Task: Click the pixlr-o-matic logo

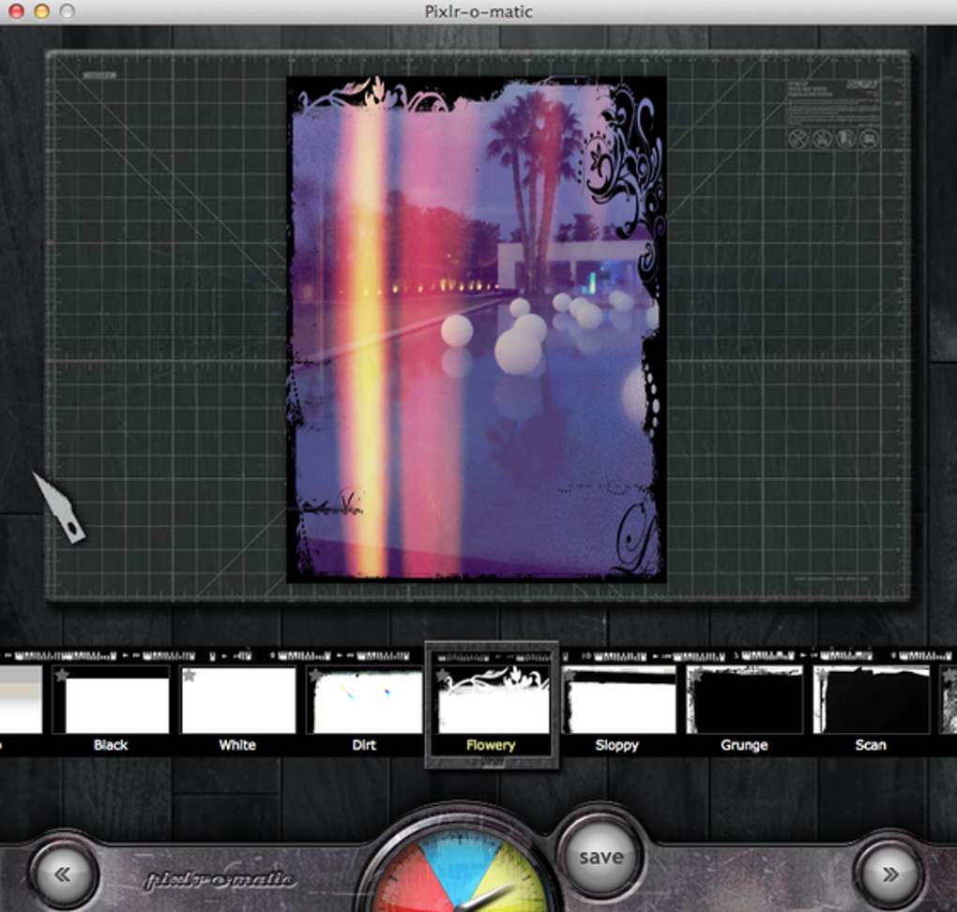Action: pos(220,880)
